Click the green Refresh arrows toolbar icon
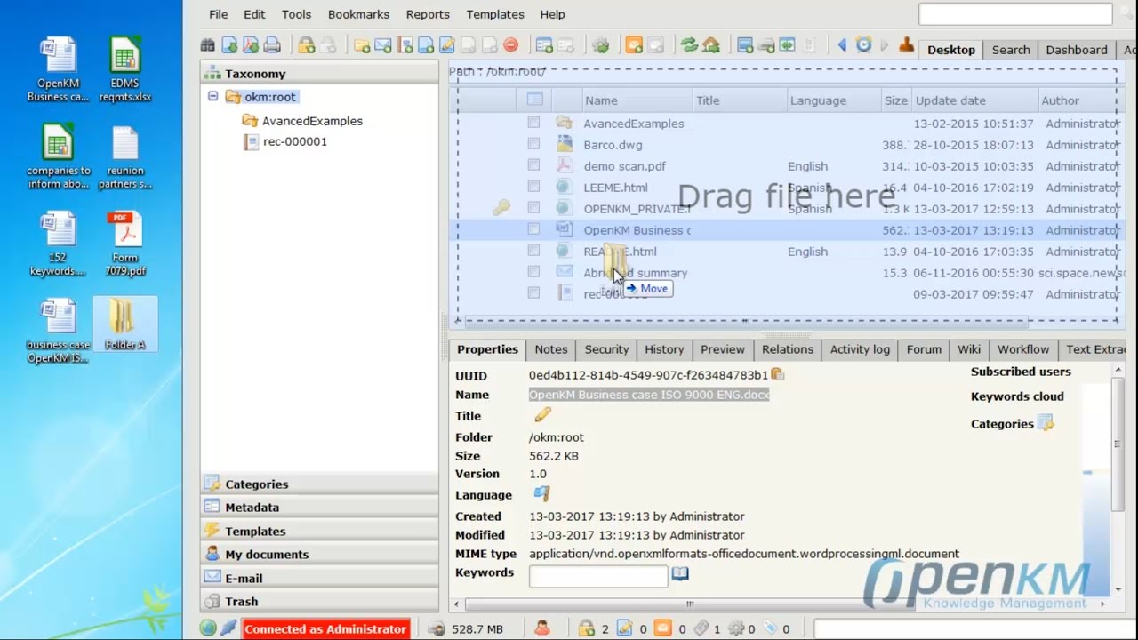The width and height of the screenshot is (1138, 640). click(x=689, y=44)
